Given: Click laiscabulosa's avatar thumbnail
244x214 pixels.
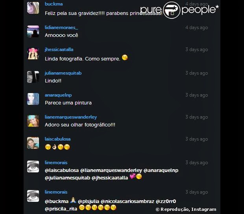Looking at the screenshot, I should coord(33,143).
